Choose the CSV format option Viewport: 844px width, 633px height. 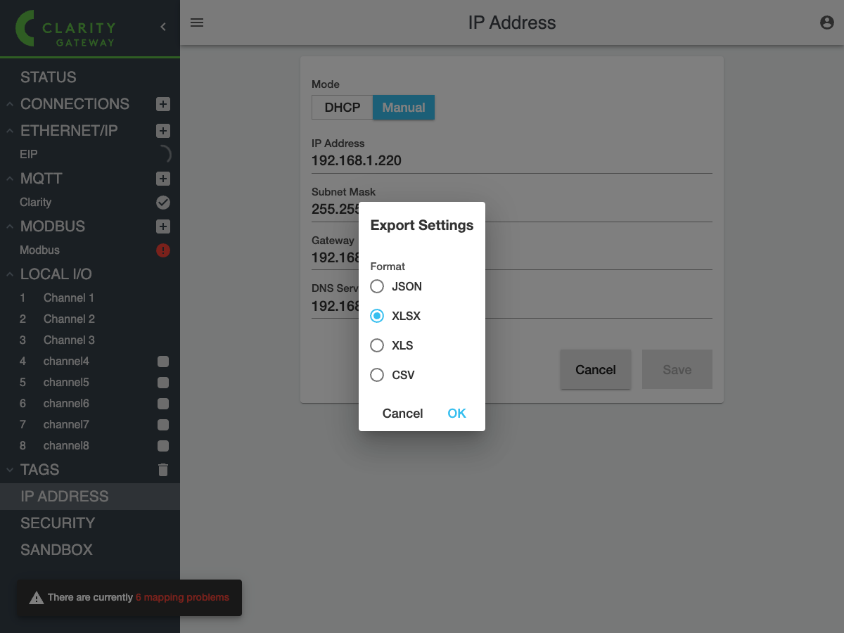(x=378, y=375)
